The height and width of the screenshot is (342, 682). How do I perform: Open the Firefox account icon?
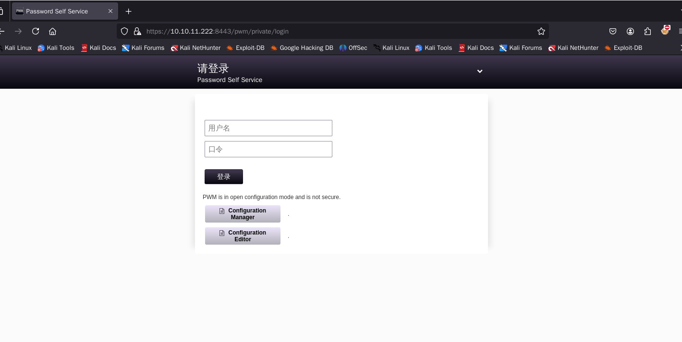(630, 31)
